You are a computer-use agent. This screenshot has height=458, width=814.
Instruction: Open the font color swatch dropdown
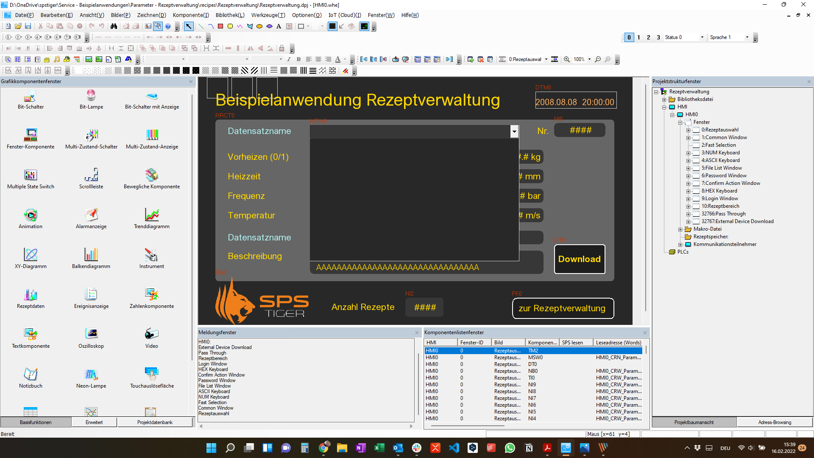point(345,59)
